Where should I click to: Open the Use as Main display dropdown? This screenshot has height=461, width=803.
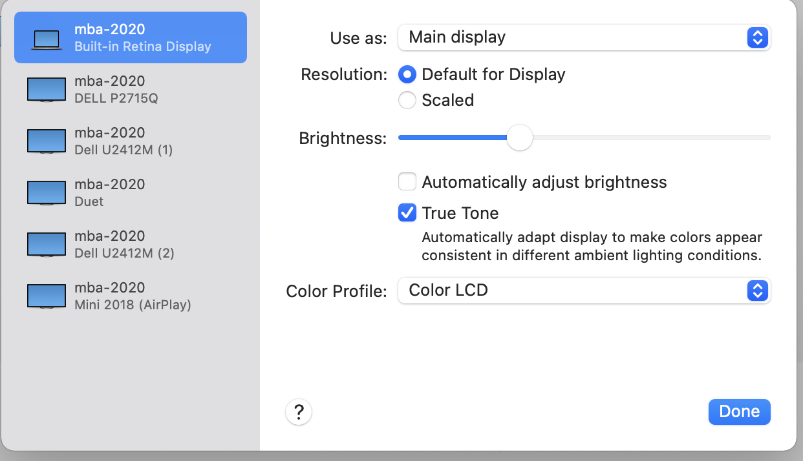(x=584, y=37)
